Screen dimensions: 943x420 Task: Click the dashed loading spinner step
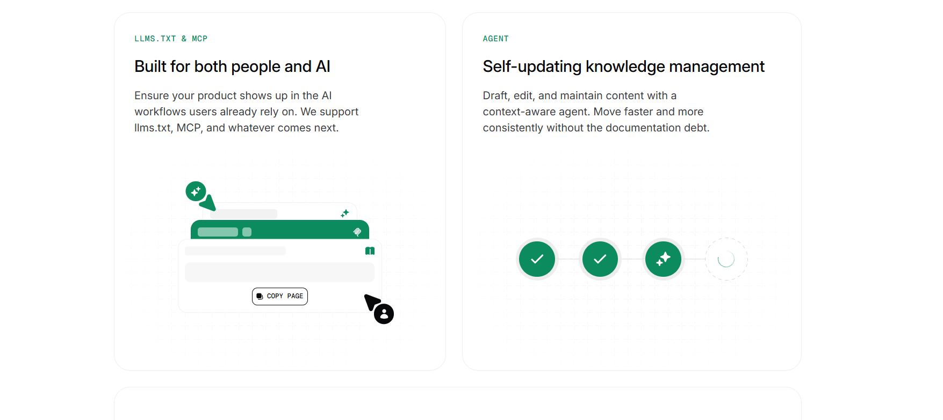726,259
